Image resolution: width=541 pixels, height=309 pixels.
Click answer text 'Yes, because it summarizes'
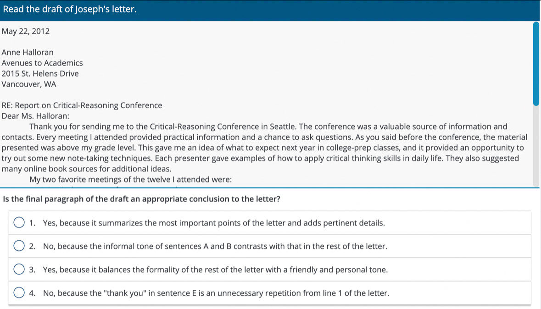[213, 223]
